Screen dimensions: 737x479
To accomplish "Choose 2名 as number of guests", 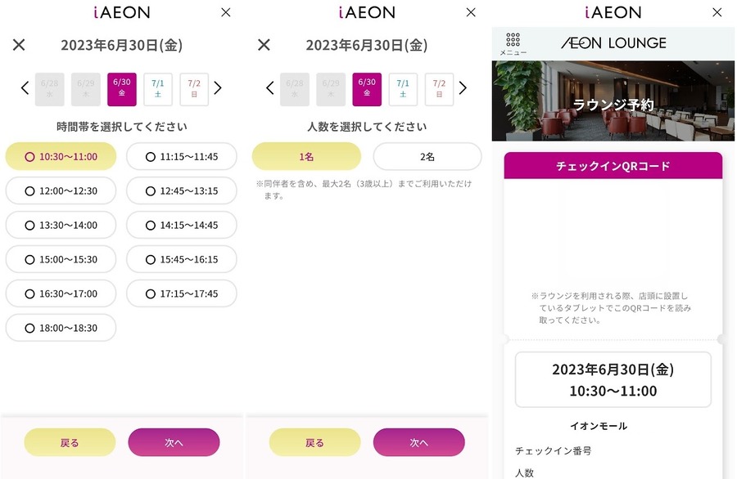I will pos(427,156).
